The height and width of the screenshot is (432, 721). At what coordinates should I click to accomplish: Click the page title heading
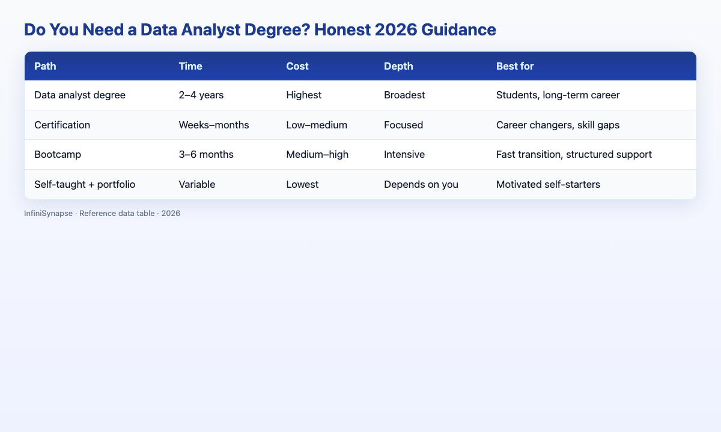260,29
